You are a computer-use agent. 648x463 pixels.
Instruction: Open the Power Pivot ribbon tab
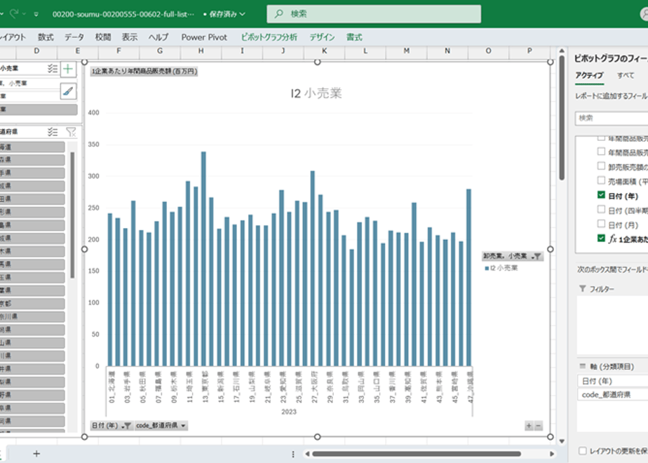pos(204,37)
